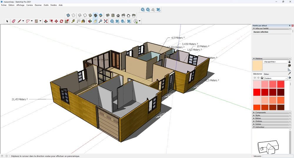The image size is (294, 158).
Task: Open the Line tool dropdown arrow
Action: (23, 21)
